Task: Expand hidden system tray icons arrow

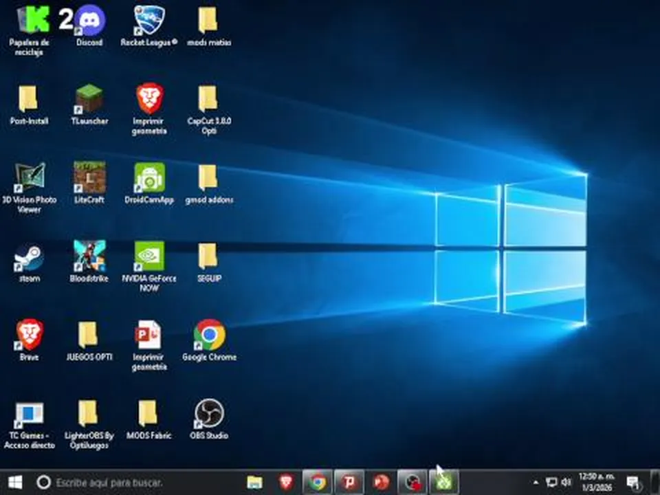Action: pyautogui.click(x=536, y=483)
